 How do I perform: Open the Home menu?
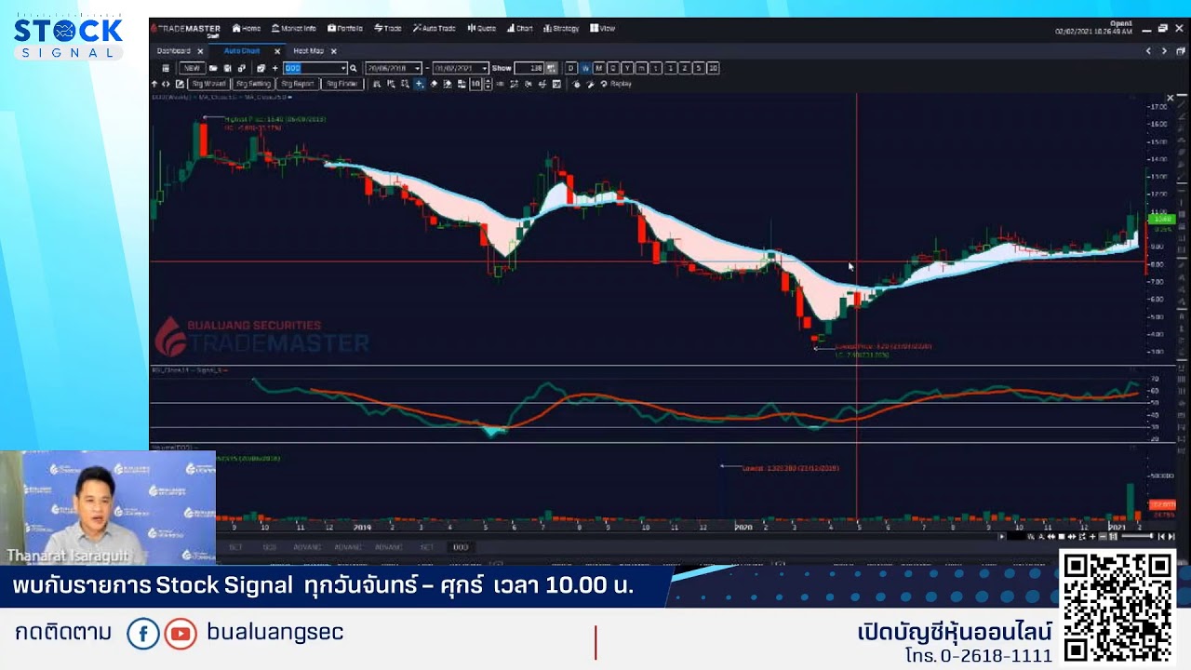pyautogui.click(x=247, y=28)
